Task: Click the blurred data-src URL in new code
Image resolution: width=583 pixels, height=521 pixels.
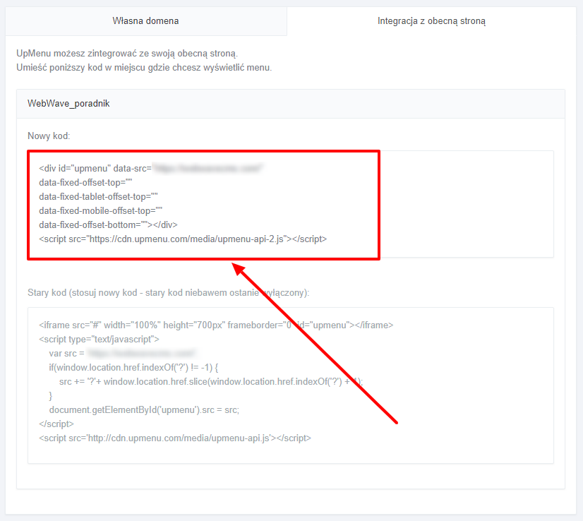Action: pyautogui.click(x=208, y=169)
